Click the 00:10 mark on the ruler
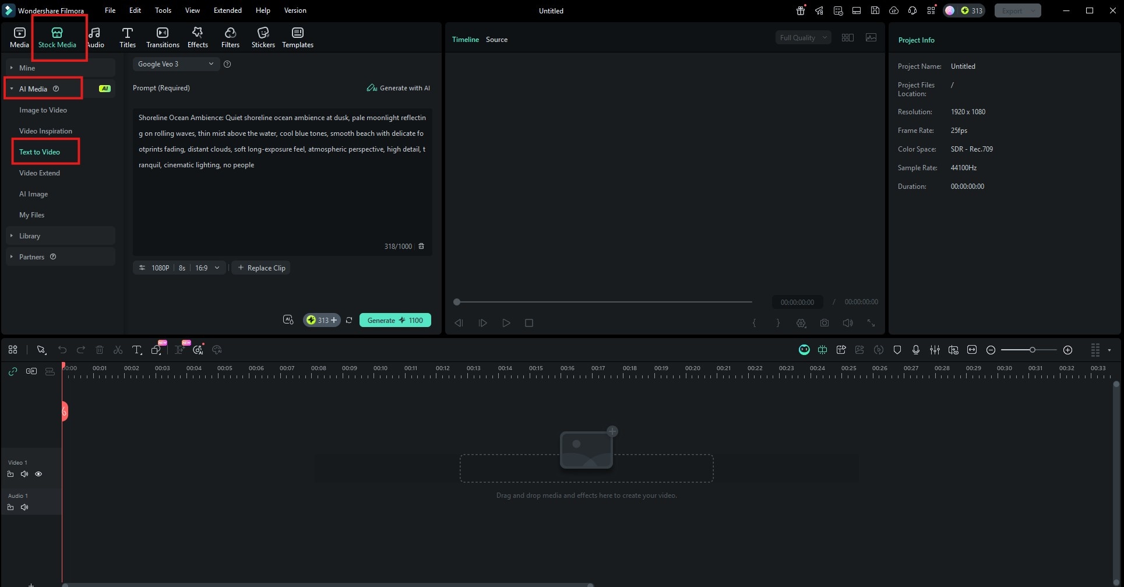The height and width of the screenshot is (587, 1124). point(380,368)
